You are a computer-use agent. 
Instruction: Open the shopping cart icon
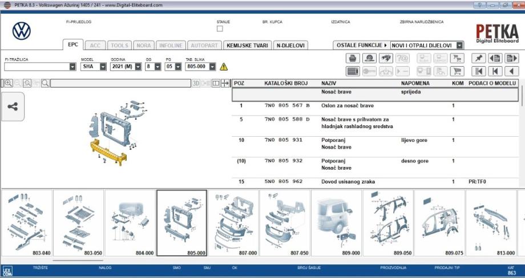click(457, 71)
